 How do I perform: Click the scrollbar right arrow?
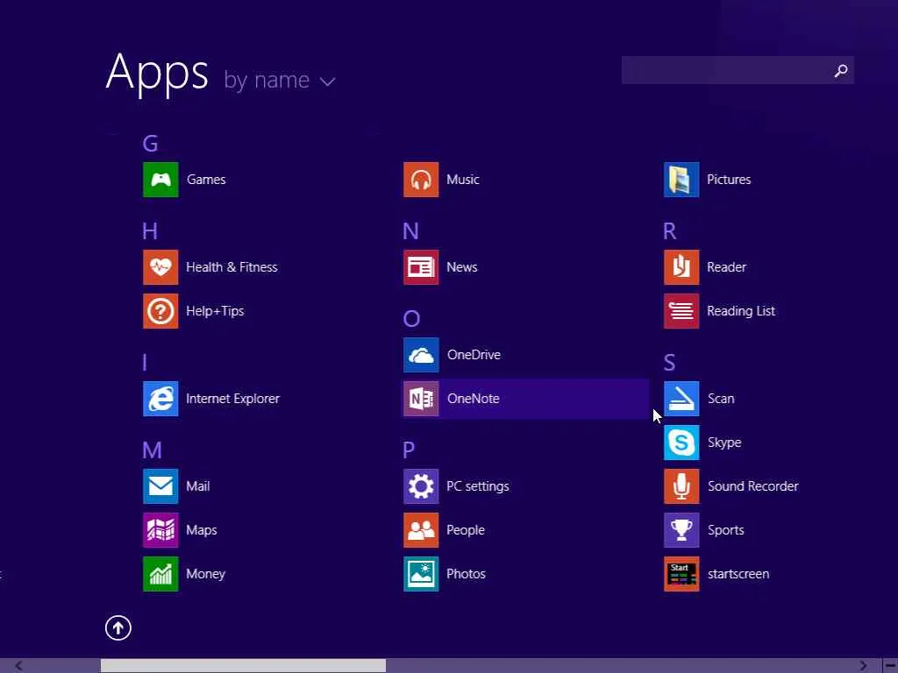click(x=863, y=666)
